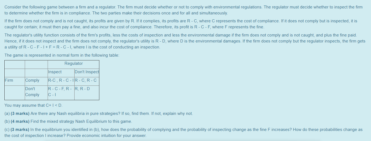371x141 pixels.
Task: Click the bold (3 marks) text in part (c)
Action: click(x=20, y=130)
